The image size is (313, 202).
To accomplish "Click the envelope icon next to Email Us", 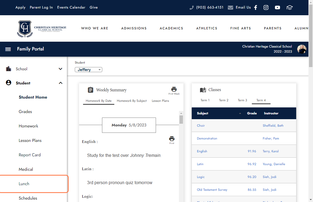I will 230,7.
